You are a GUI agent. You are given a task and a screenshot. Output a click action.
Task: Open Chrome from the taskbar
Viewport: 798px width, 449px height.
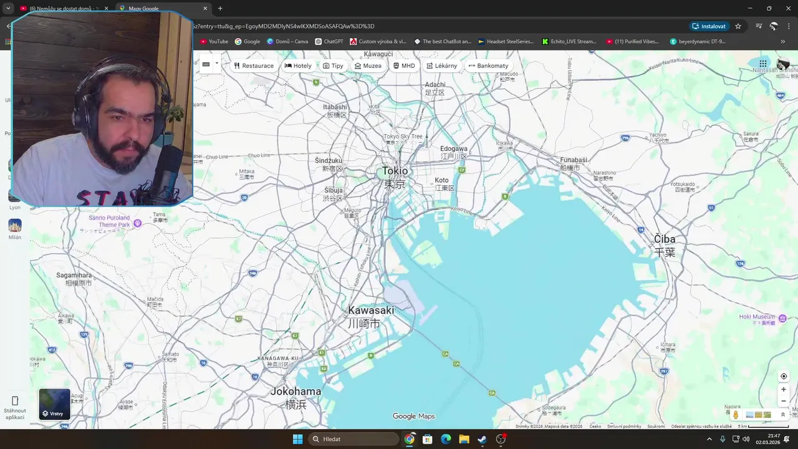(x=409, y=439)
